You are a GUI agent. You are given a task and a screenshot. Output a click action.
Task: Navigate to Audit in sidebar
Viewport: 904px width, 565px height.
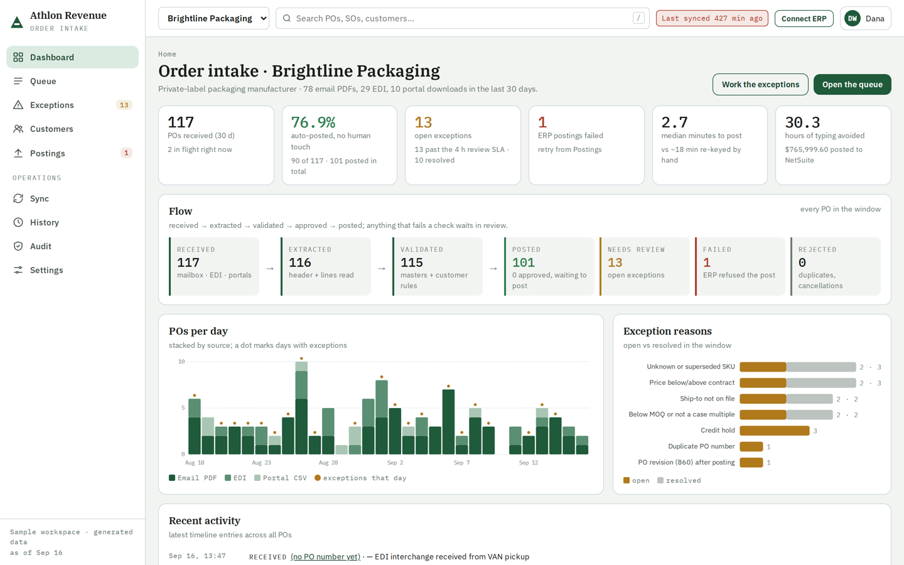[73, 246]
